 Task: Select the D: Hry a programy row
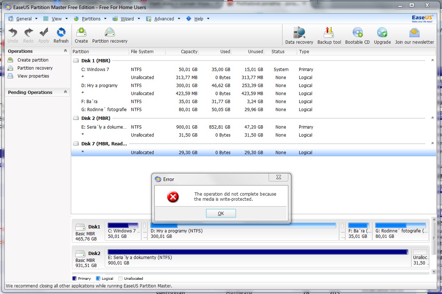pyautogui.click(x=254, y=86)
